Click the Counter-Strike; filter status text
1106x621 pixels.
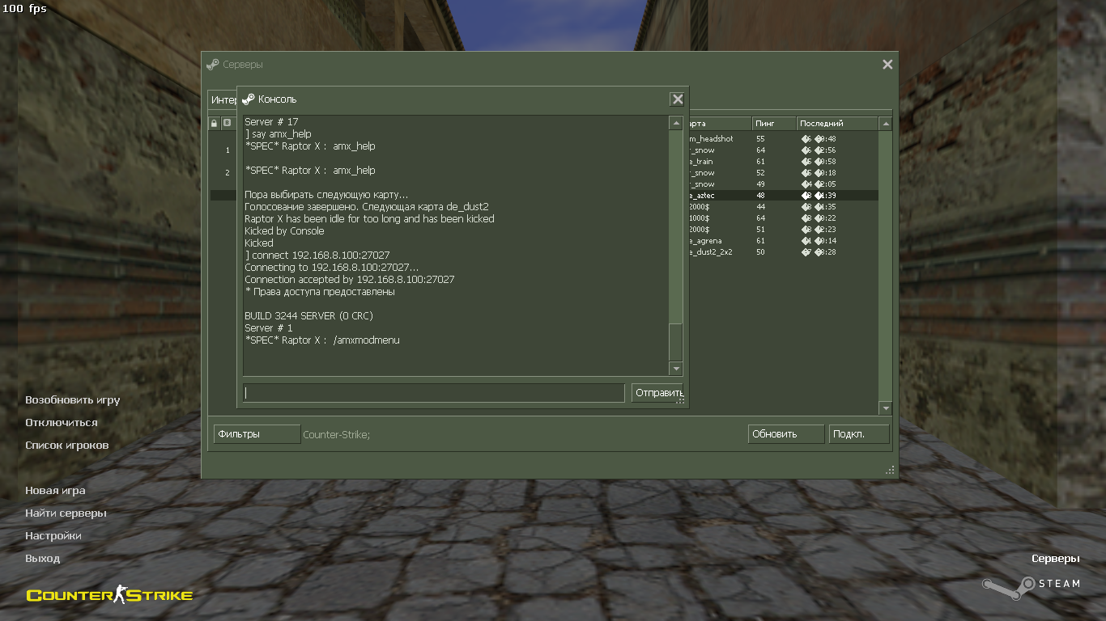pos(336,435)
